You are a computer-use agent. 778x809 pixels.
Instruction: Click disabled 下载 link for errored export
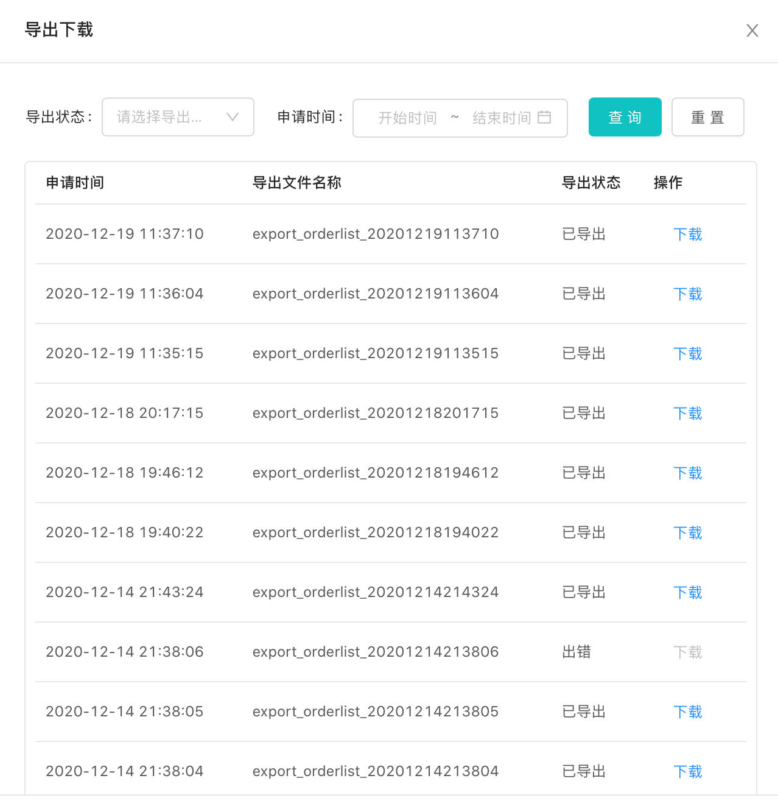(687, 652)
